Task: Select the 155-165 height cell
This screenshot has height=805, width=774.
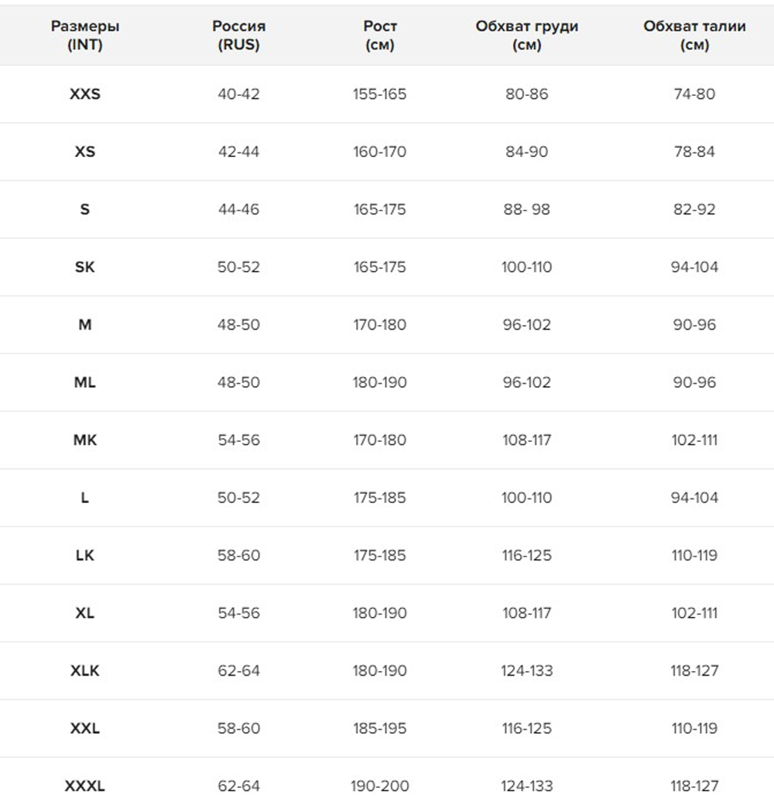Action: point(380,94)
